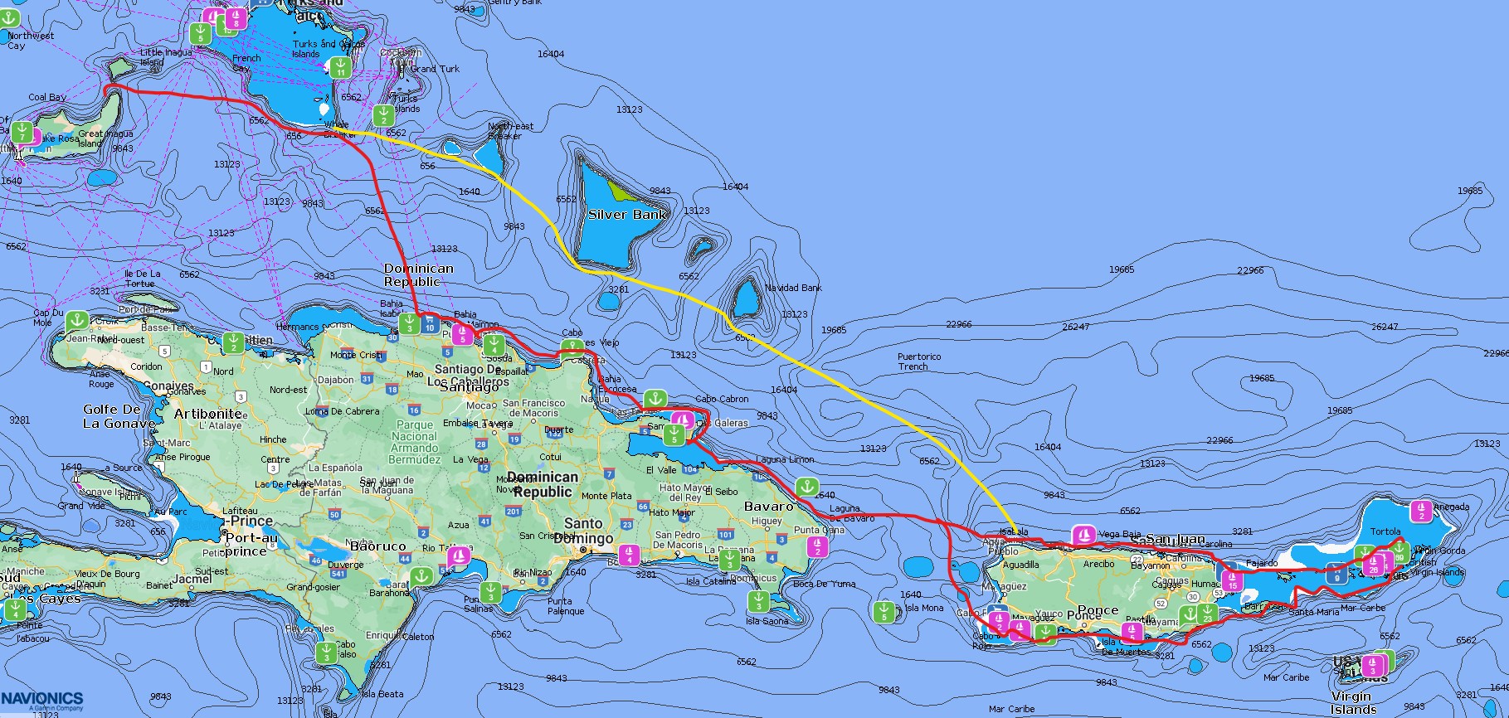Click green anchor 7 on Great Inagua
The height and width of the screenshot is (718, 1509).
click(22, 133)
